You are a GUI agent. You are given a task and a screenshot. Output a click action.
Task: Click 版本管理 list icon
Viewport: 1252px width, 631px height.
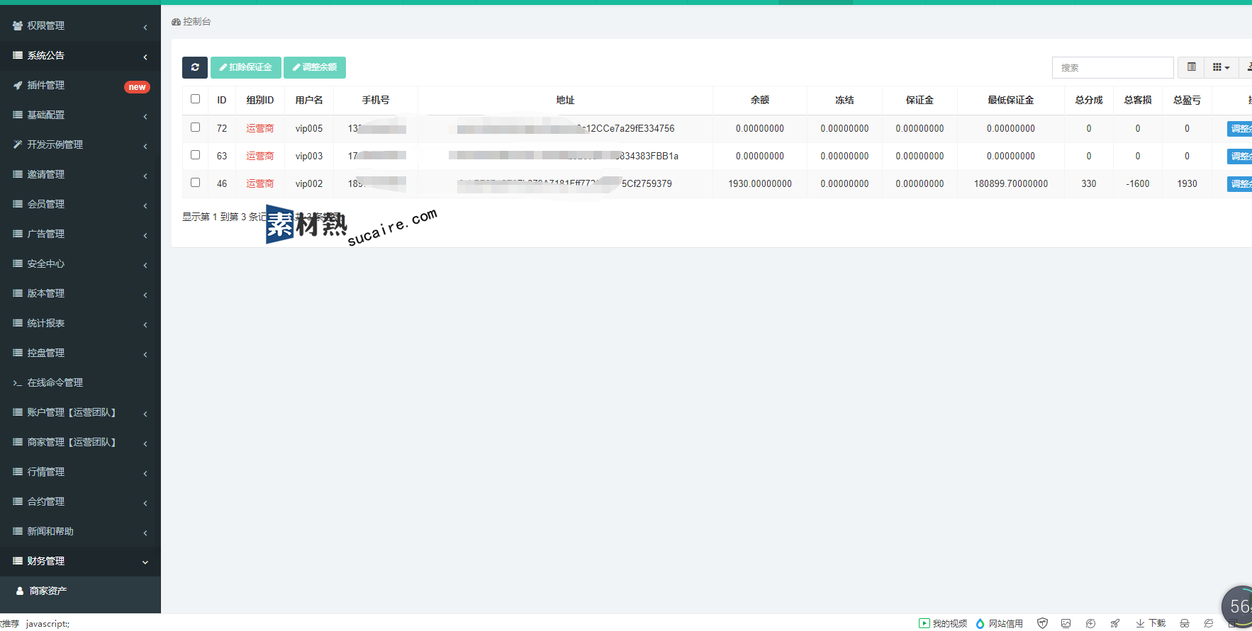coord(18,293)
